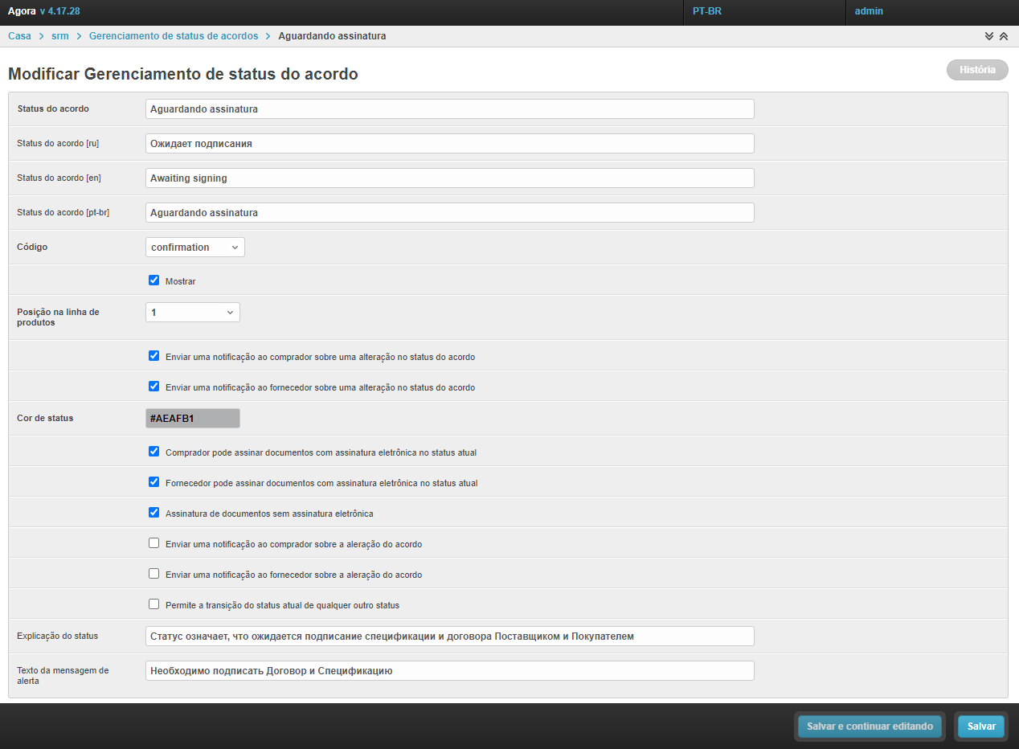Open the srm breadcrumb link
The image size is (1019, 749).
tap(60, 36)
